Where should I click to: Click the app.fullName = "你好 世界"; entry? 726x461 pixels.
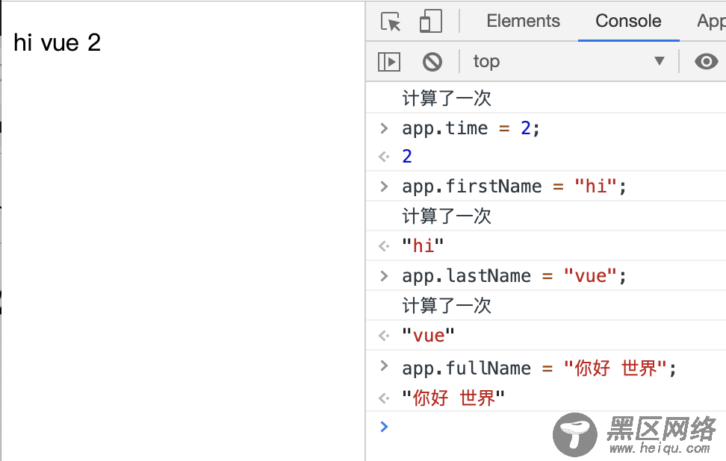click(x=539, y=369)
